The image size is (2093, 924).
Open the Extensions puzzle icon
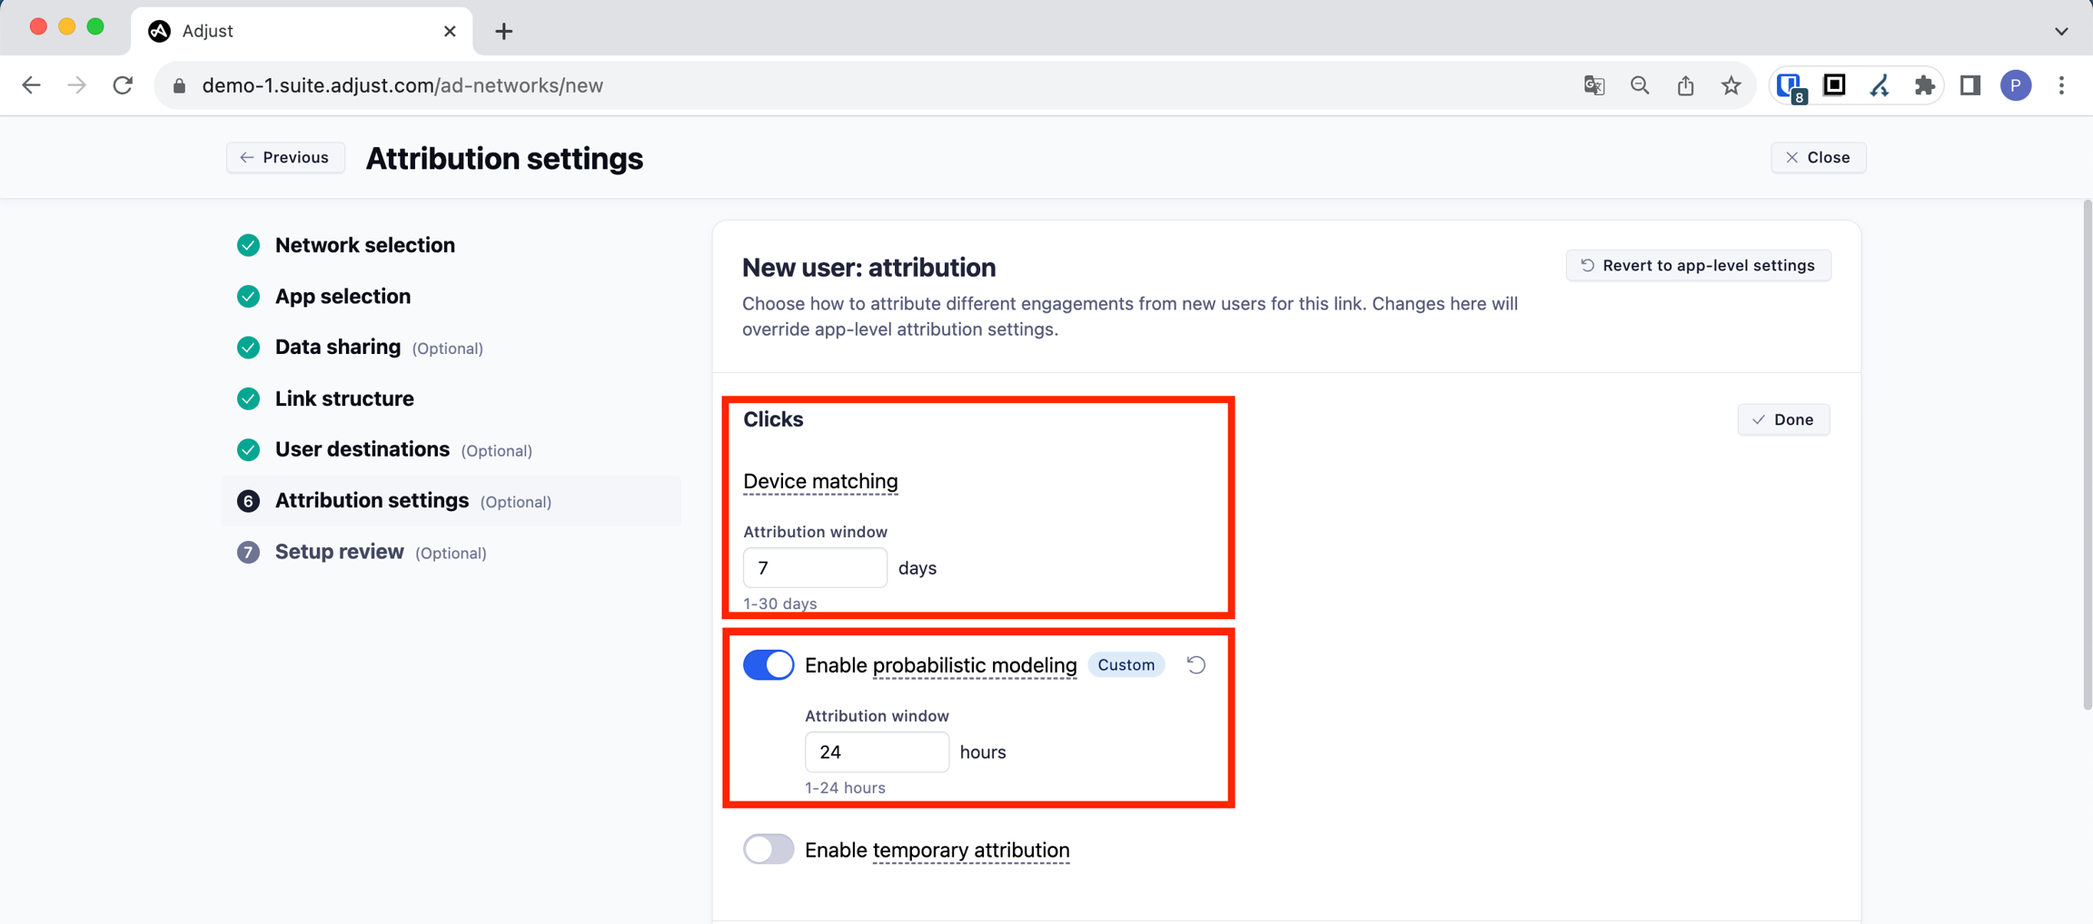pos(1924,85)
